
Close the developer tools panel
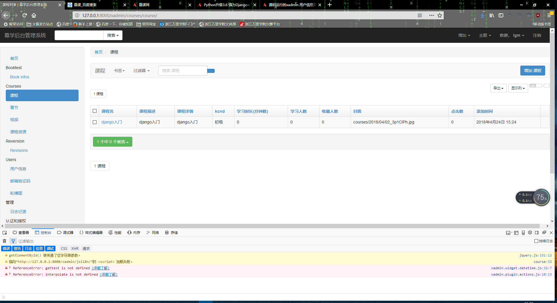tap(551, 232)
